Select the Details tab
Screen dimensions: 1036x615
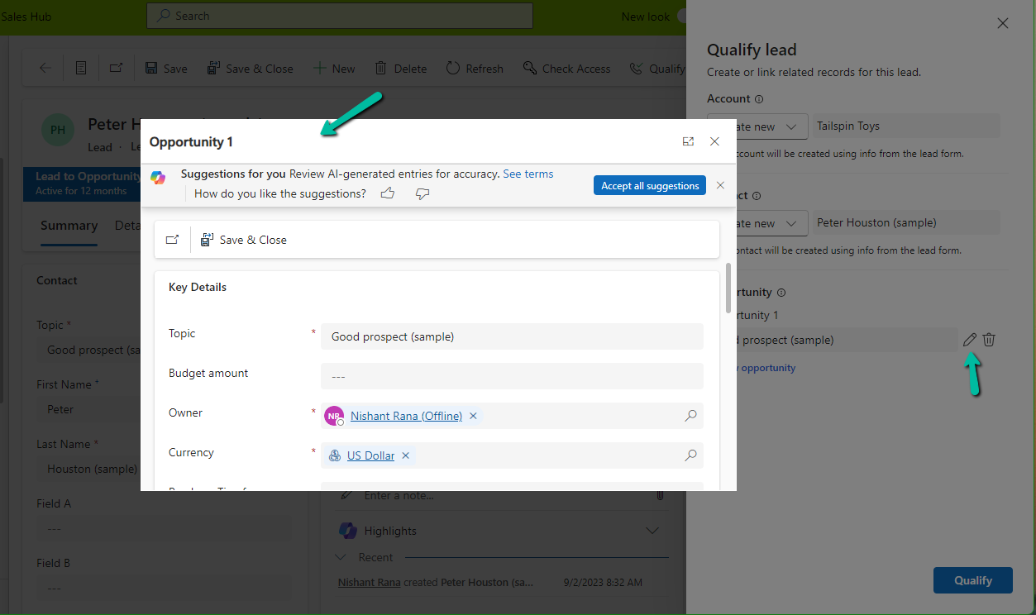coord(128,225)
